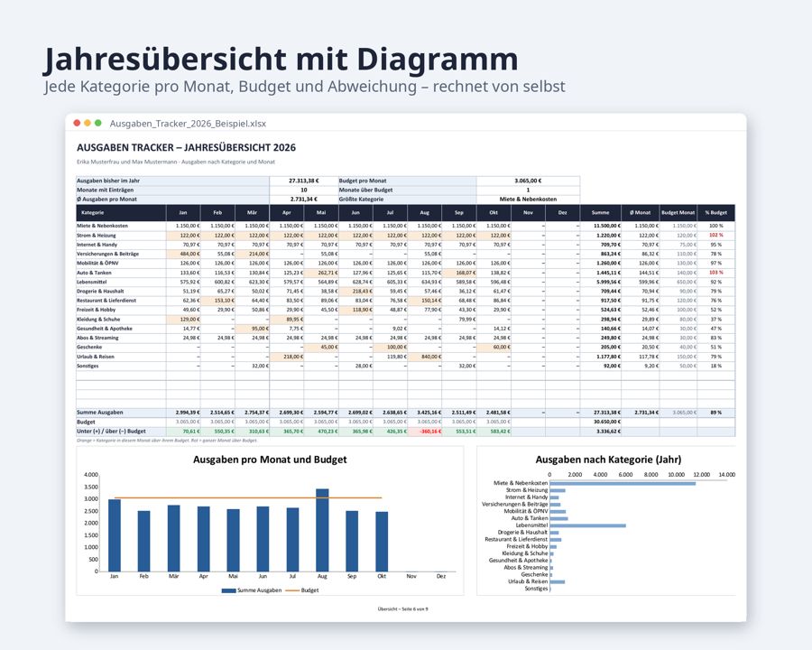This screenshot has height=650, width=812.
Task: Click the 484,00 € cell in Versicherungen row
Action: click(x=183, y=254)
